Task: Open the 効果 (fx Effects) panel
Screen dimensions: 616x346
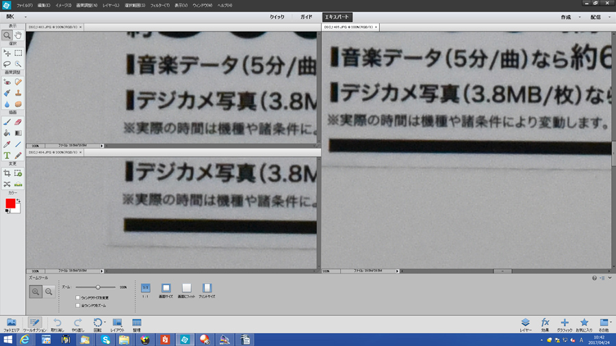Action: tap(545, 323)
